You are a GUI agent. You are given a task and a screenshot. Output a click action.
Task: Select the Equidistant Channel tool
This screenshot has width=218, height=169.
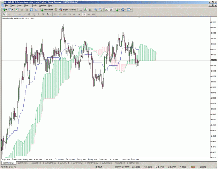(x=29, y=14)
